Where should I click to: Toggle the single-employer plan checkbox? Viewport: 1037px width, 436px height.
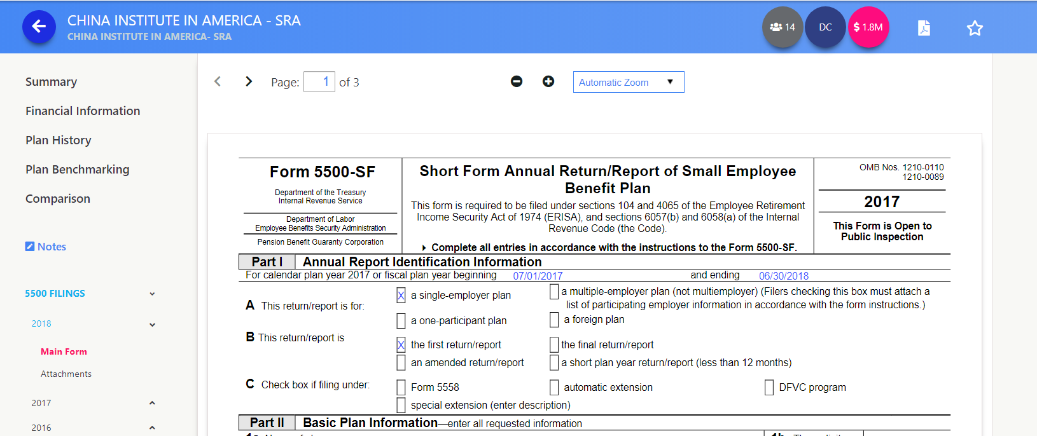(x=401, y=296)
